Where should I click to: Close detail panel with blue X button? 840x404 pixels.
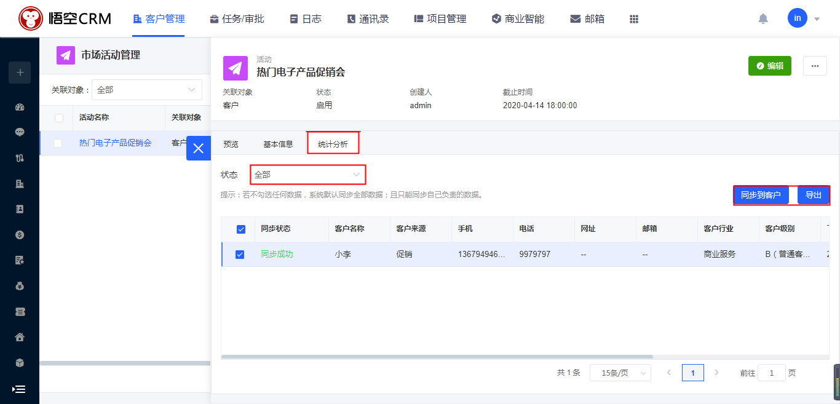tap(198, 148)
